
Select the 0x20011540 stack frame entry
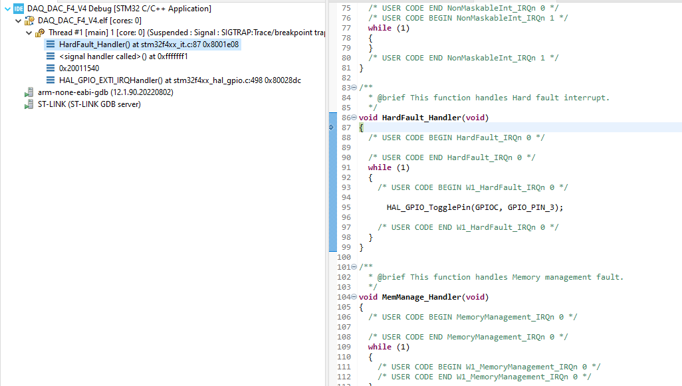tap(80, 68)
